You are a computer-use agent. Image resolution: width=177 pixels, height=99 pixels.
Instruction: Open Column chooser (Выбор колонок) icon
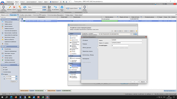coord(49,7)
